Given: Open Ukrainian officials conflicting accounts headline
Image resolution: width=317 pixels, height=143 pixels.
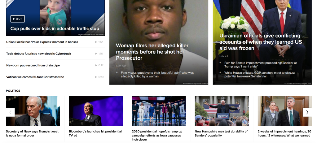Looking at the screenshot, I should pos(260,42).
